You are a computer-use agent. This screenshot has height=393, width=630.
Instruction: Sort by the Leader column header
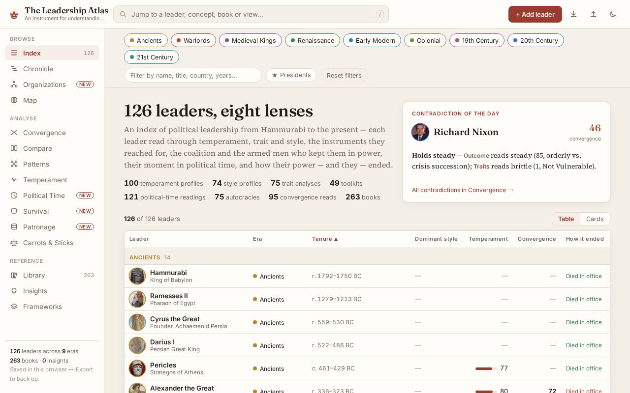pos(139,239)
